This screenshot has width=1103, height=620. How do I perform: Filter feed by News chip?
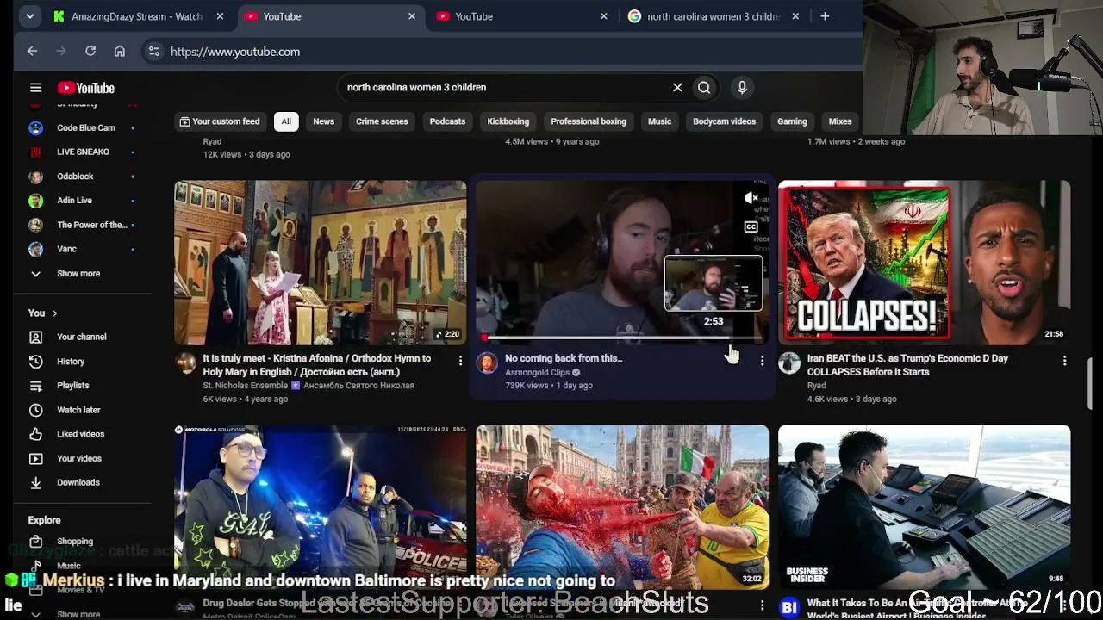coord(323,121)
